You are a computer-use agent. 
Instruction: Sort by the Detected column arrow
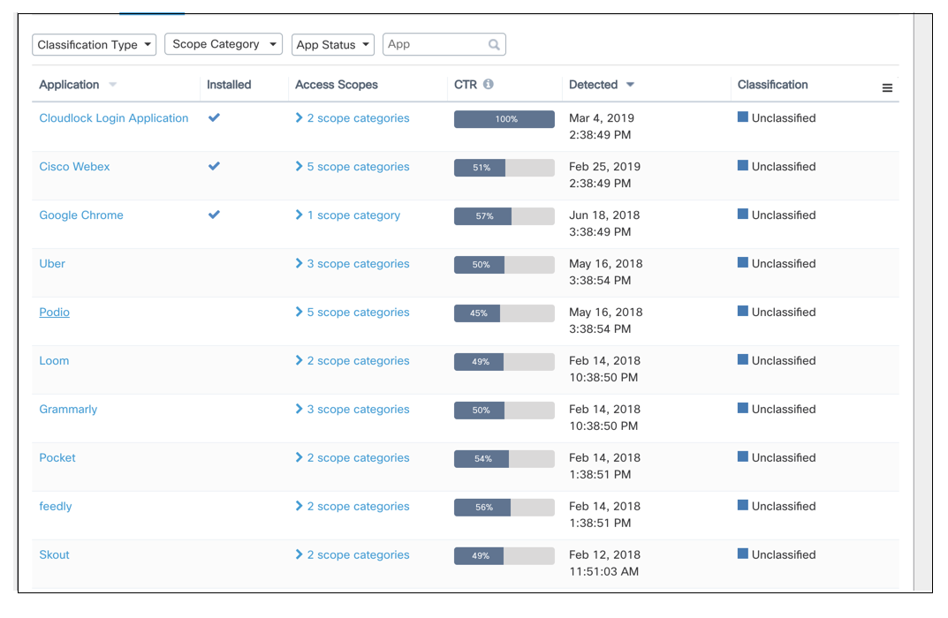pyautogui.click(x=630, y=85)
